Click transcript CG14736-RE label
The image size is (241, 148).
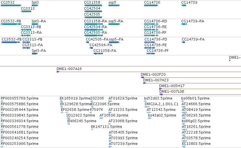pyautogui.click(x=155, y=27)
